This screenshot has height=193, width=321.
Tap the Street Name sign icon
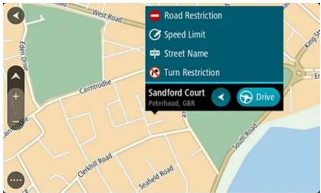(155, 54)
